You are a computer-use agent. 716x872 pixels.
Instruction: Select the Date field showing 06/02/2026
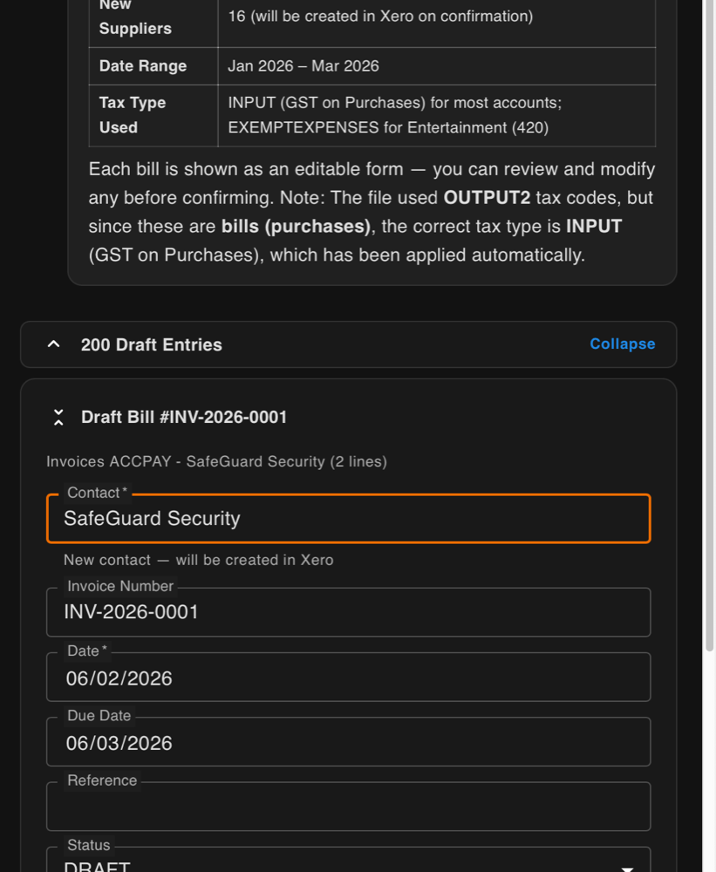point(348,677)
